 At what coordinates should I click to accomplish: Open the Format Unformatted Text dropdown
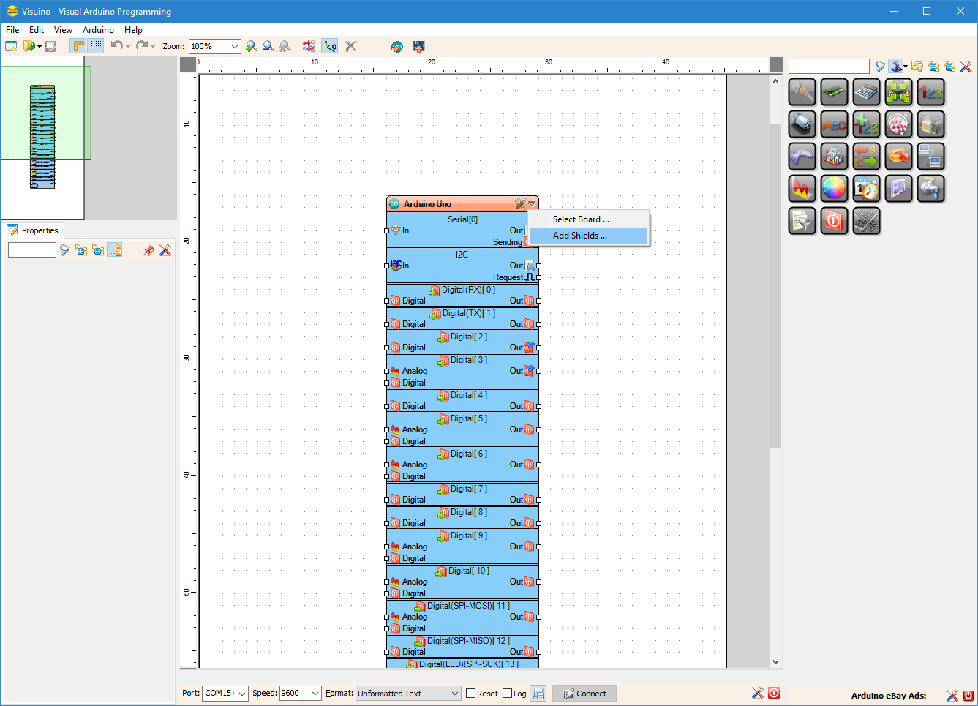click(x=408, y=694)
